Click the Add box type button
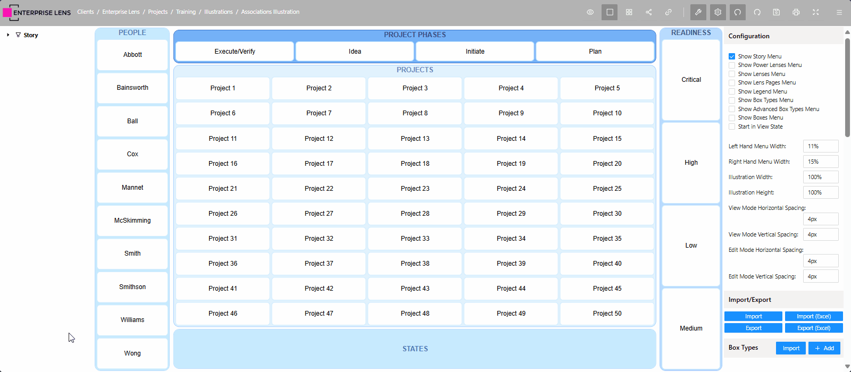851x372 pixels. (824, 348)
